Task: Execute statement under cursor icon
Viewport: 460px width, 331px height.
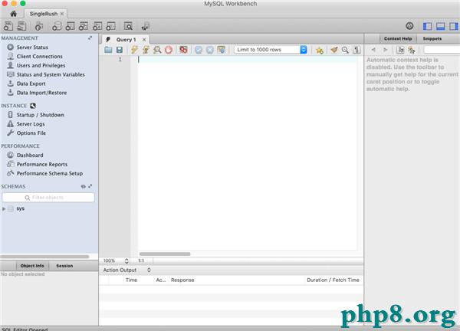Action: [146, 50]
